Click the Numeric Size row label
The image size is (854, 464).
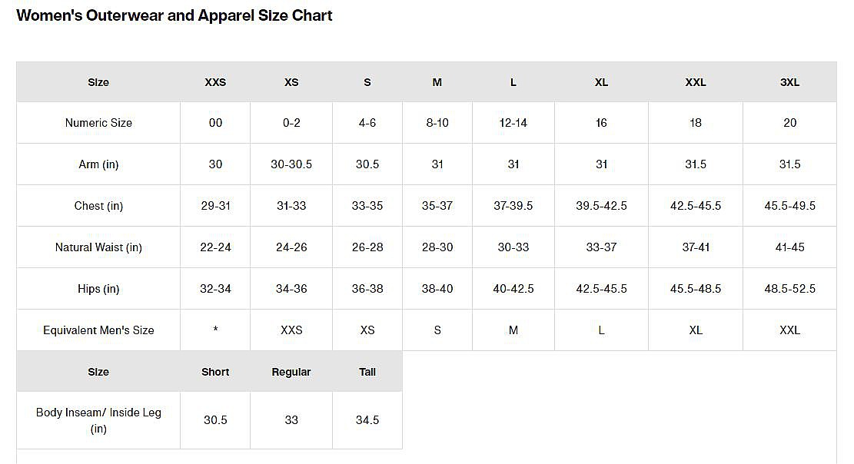98,123
